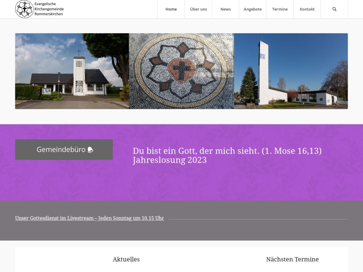Open the Gottesdienst im Livestream link
The height and width of the screenshot is (272, 363).
point(89,218)
